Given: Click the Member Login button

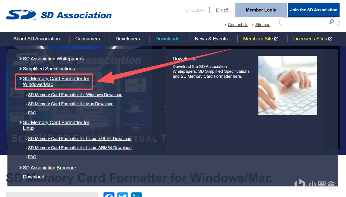Looking at the screenshot, I should tap(261, 10).
